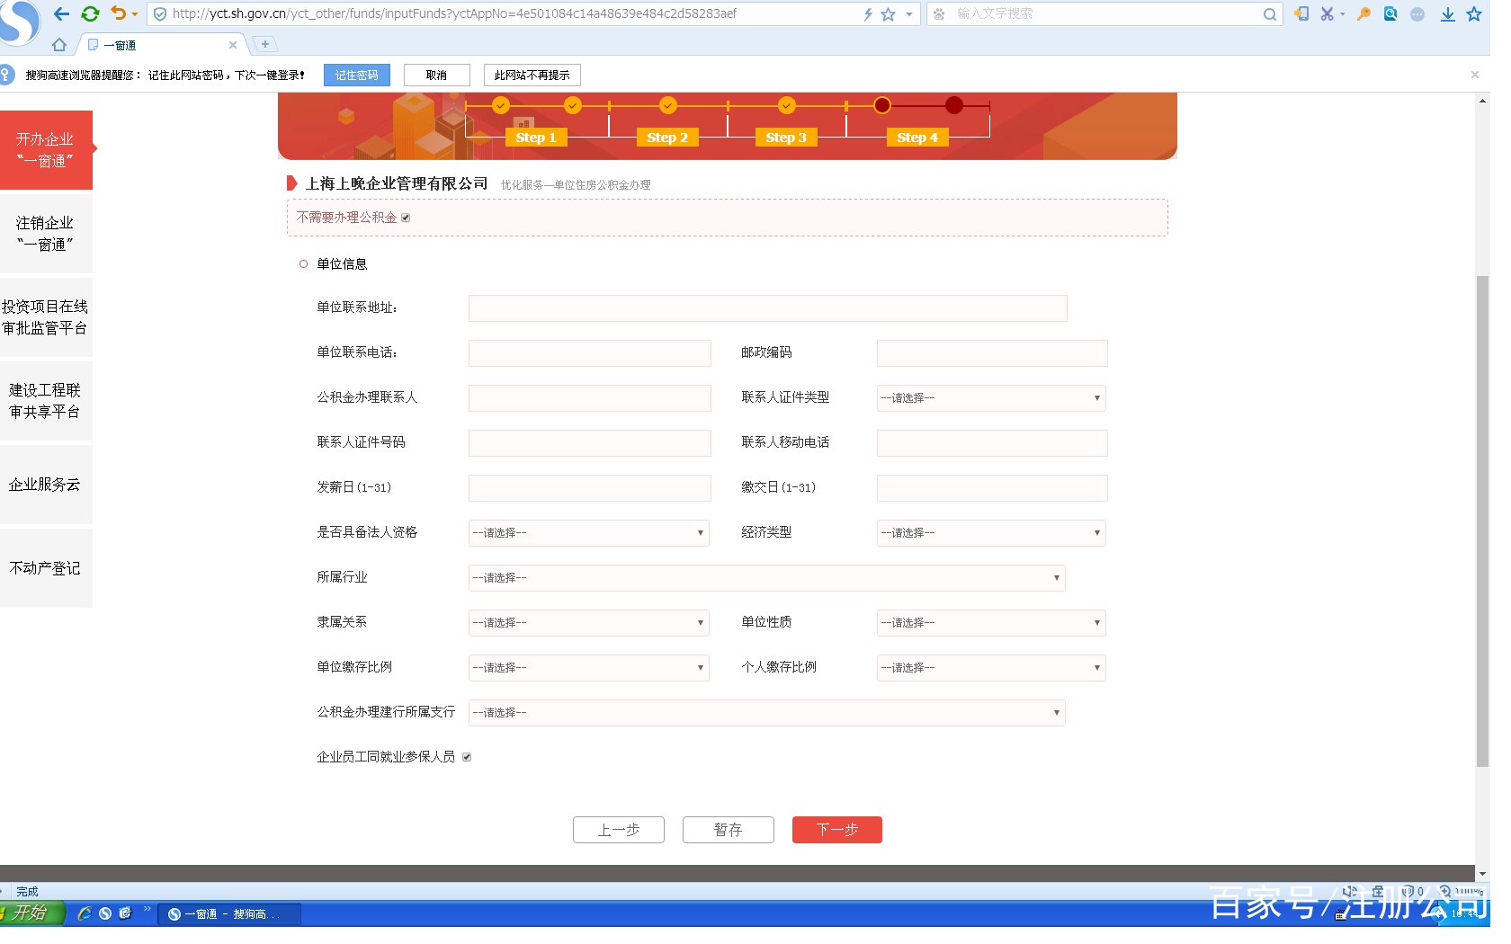Image resolution: width=1511 pixels, height=944 pixels.
Task: Click the favorites star at top right
Action: coord(1474,13)
